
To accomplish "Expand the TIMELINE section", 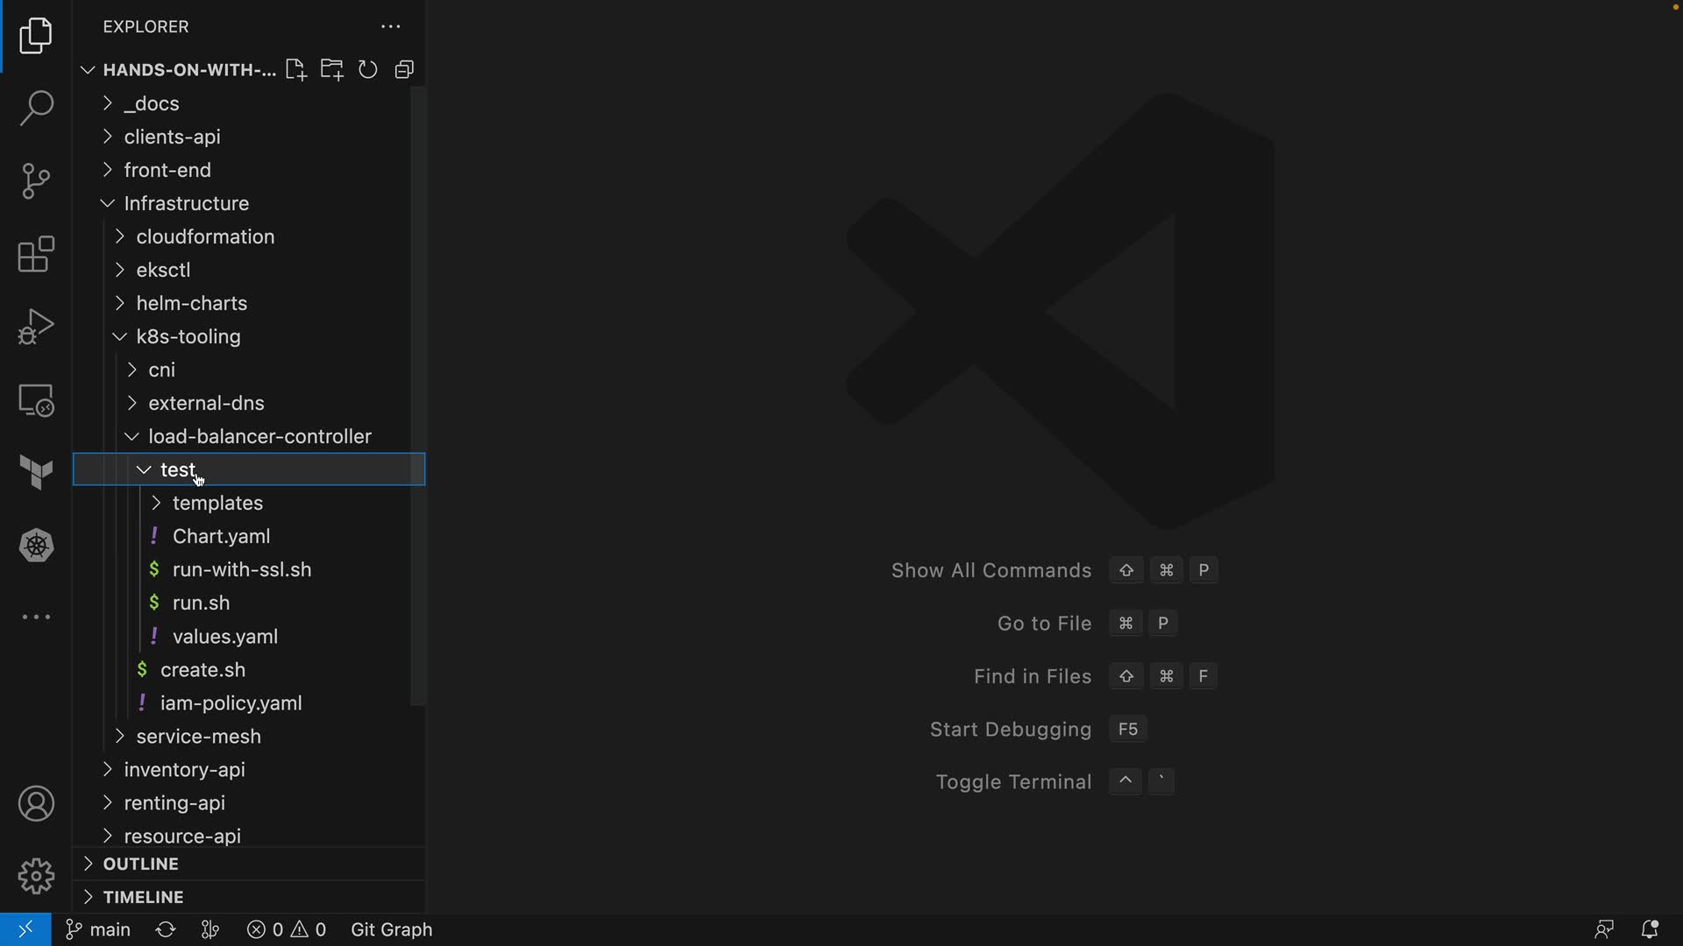I will (143, 897).
